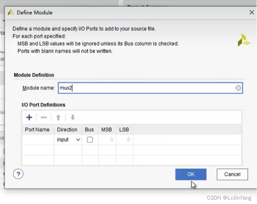Viewport: 257px width, 204px height.
Task: Click the empty Port Name cell
Action: (38, 140)
